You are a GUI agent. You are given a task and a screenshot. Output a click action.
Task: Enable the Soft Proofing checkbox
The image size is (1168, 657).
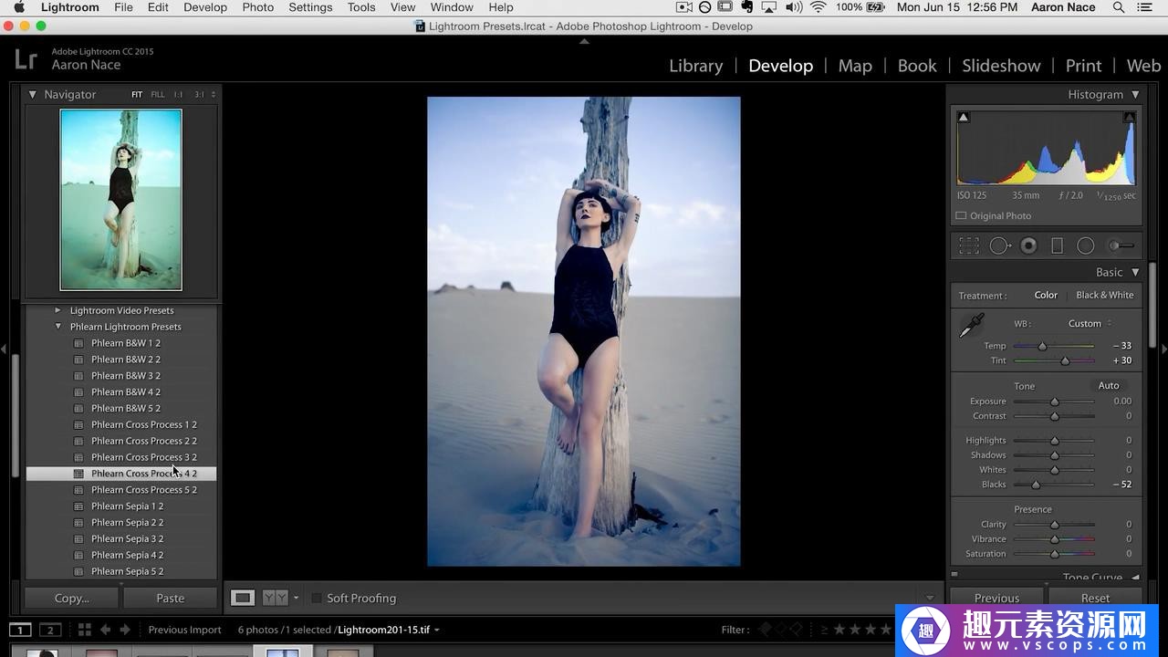pyautogui.click(x=317, y=599)
